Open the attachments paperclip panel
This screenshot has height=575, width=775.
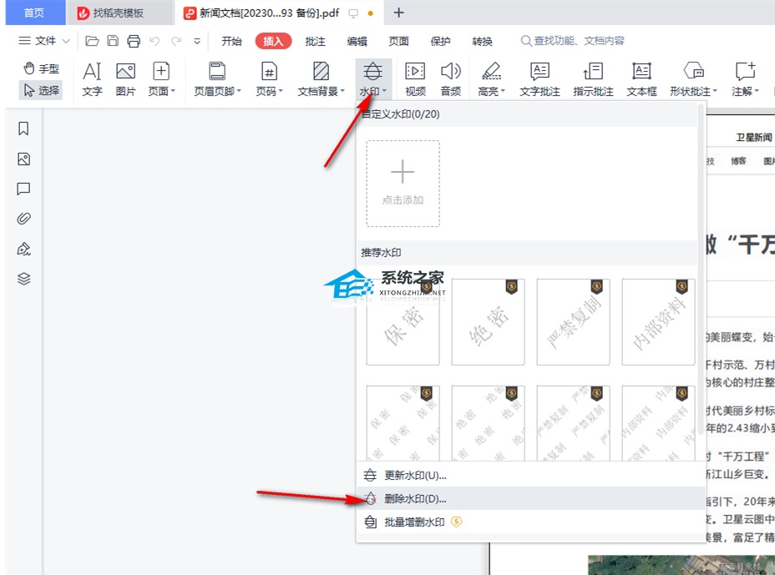[x=23, y=219]
